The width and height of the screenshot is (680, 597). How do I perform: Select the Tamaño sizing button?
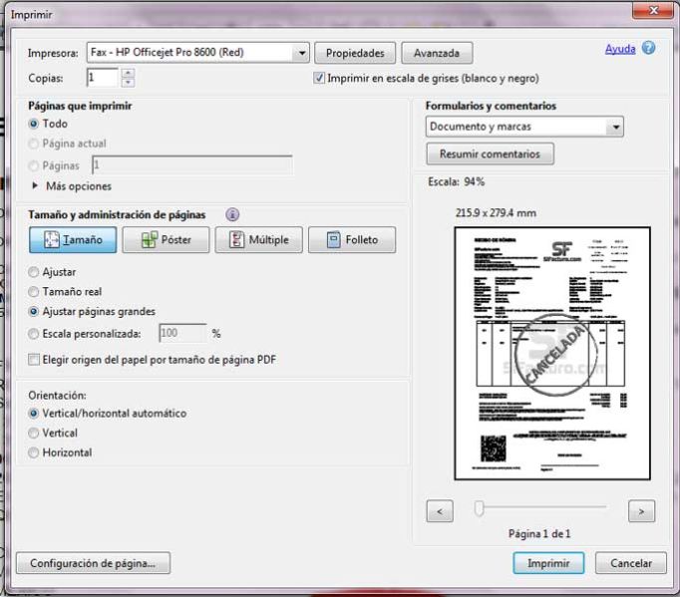click(x=73, y=239)
